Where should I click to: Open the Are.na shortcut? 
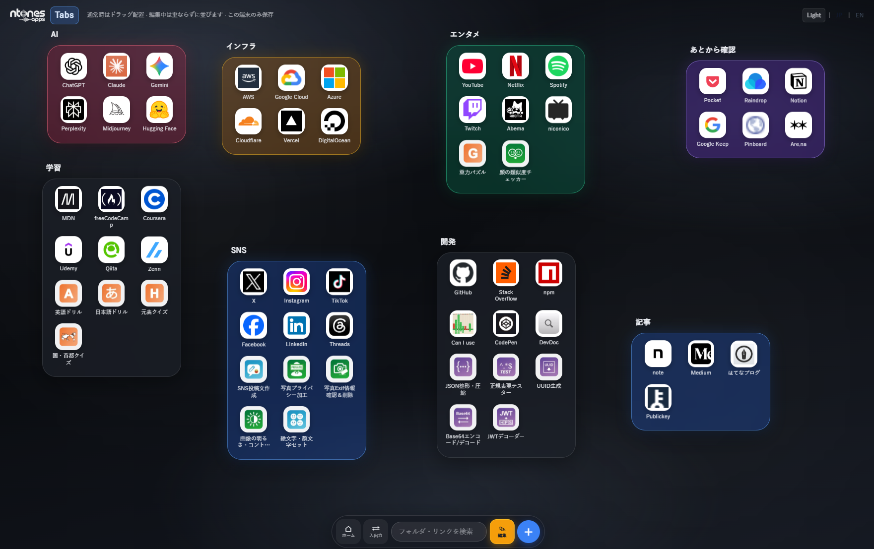(x=799, y=125)
